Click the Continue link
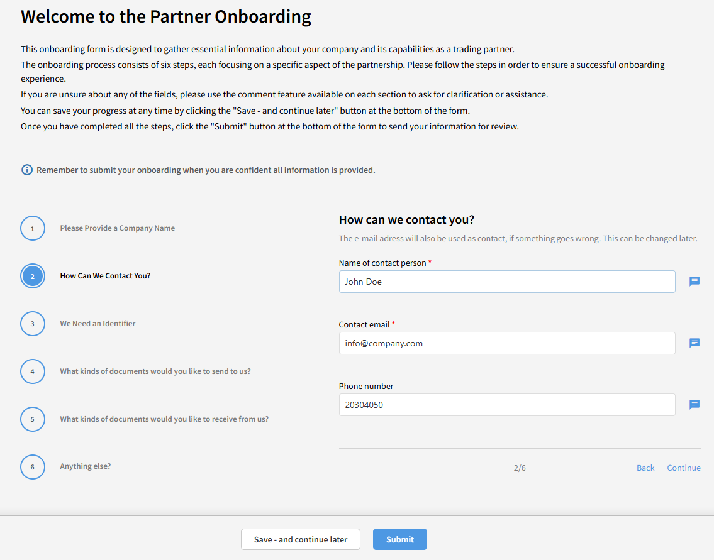The image size is (714, 560). tap(684, 468)
